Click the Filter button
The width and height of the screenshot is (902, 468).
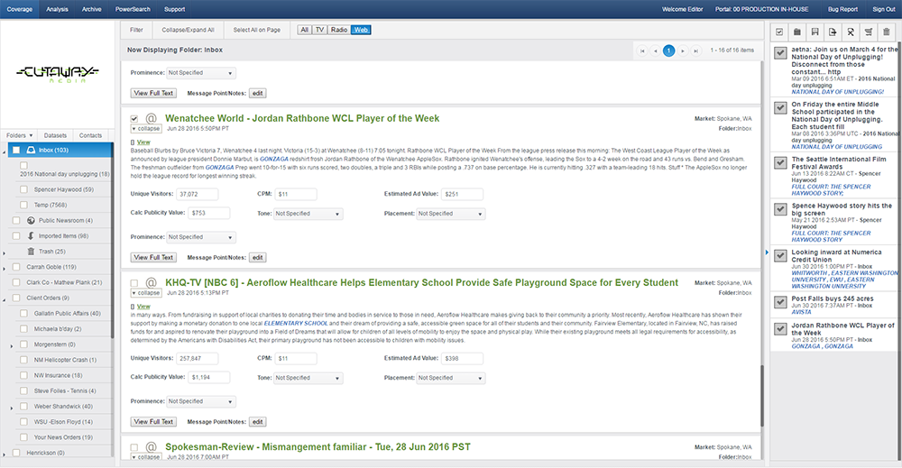[136, 30]
